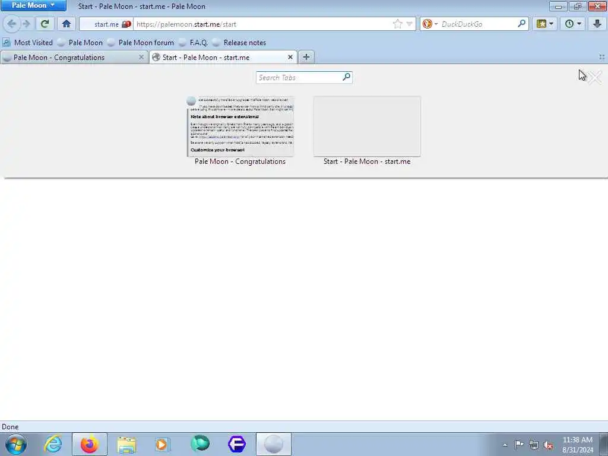Click the Search Tabs magnifier icon

point(346,77)
